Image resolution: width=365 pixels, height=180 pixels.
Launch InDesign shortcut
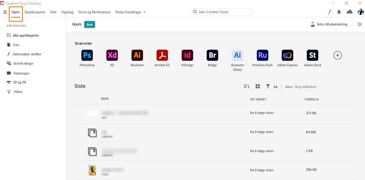187,58
